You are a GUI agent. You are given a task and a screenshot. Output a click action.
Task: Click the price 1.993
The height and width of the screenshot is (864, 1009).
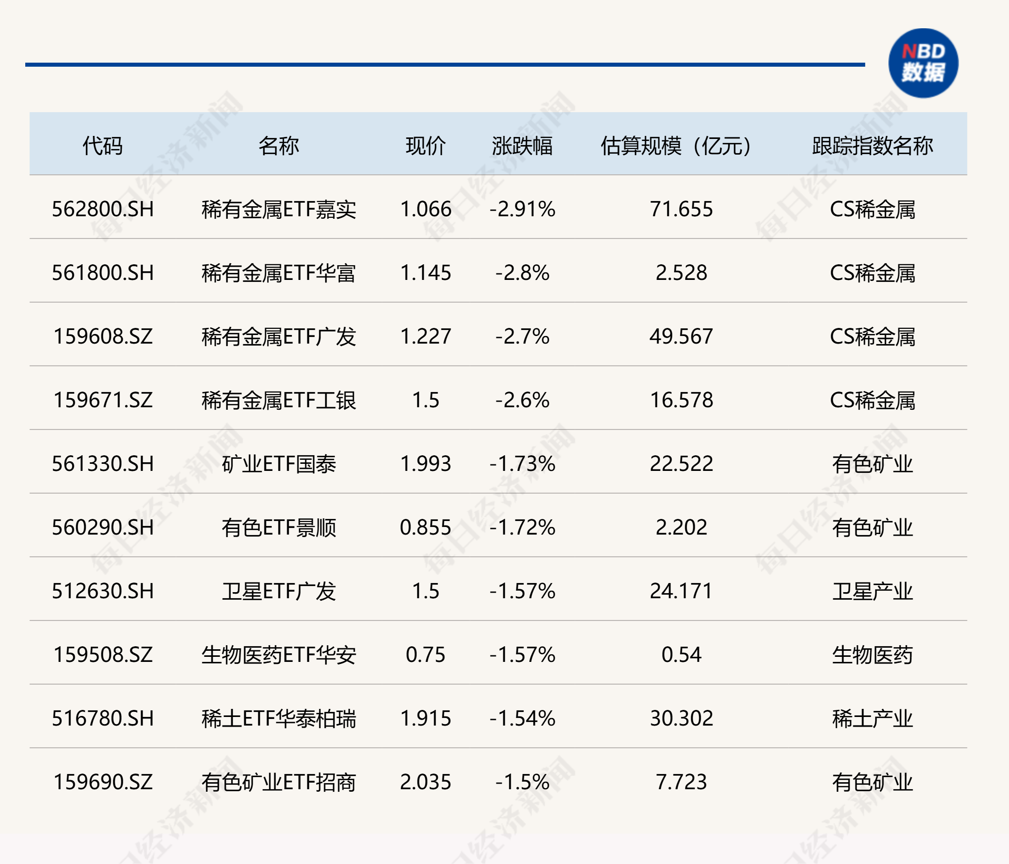[426, 464]
